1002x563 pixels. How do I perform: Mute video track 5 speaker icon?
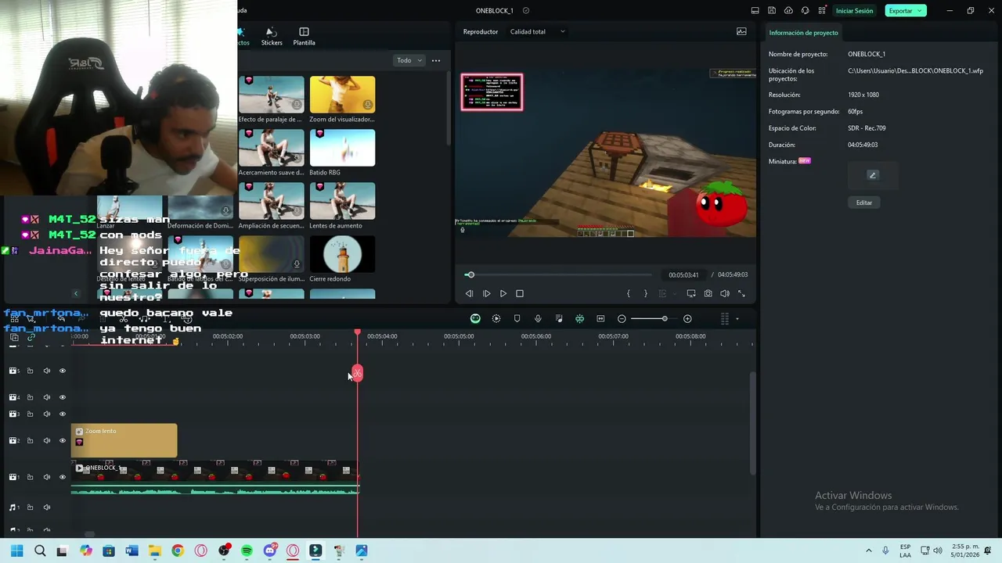[x=46, y=371]
